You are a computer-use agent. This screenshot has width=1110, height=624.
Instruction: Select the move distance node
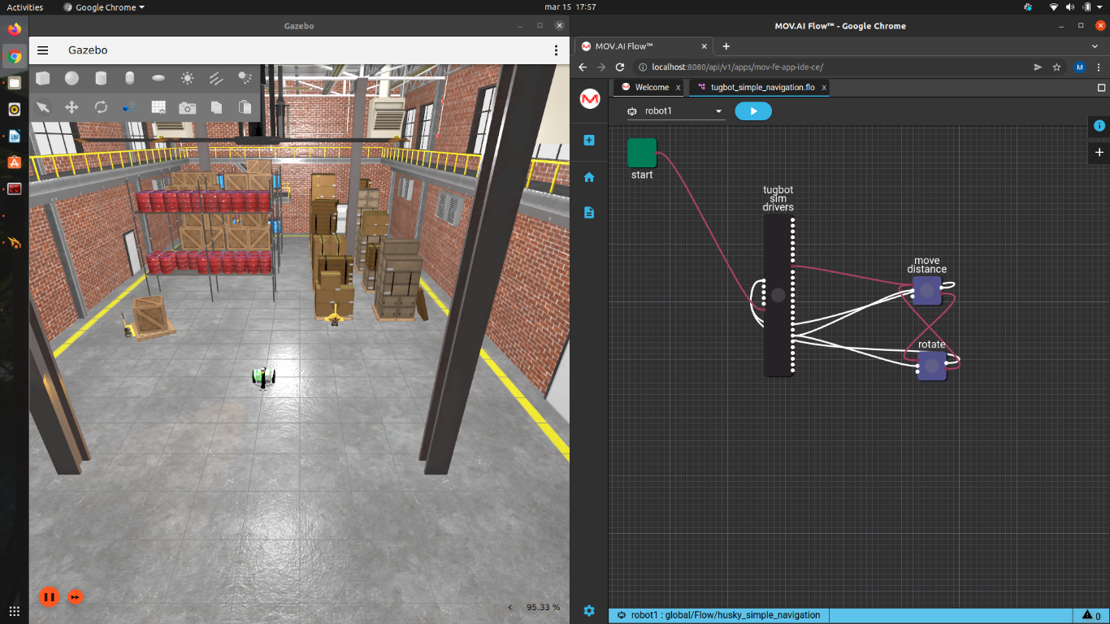[x=926, y=290]
